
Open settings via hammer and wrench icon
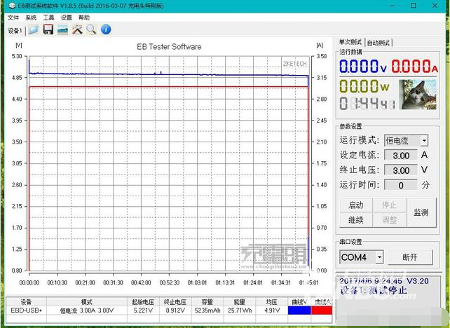click(77, 29)
